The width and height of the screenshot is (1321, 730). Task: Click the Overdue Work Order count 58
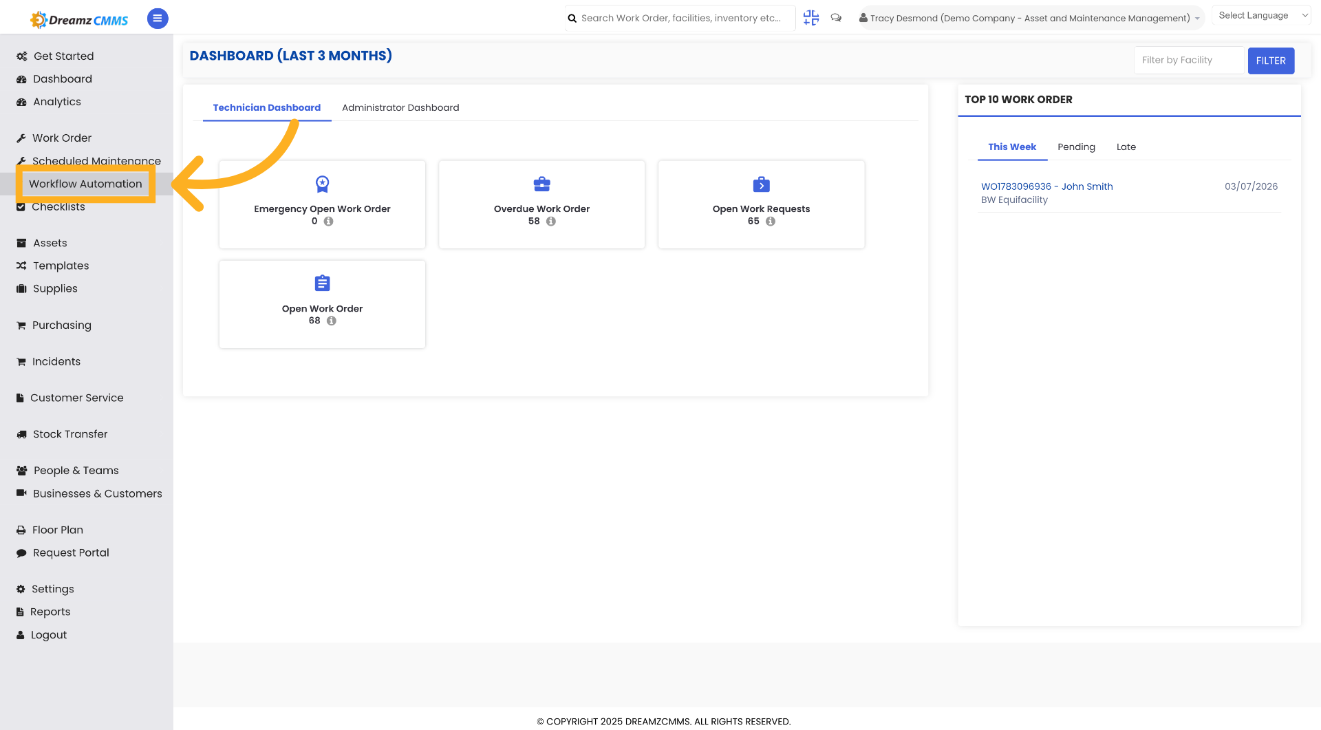click(x=534, y=222)
